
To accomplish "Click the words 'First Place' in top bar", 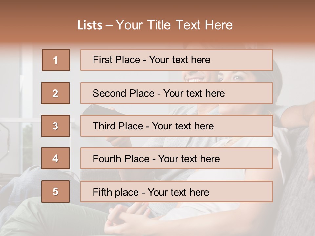I will pyautogui.click(x=116, y=60).
